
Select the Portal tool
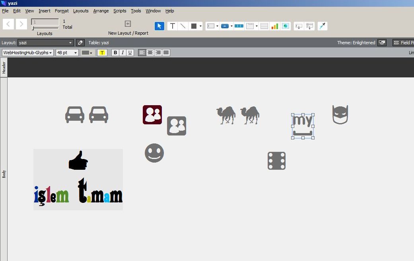coord(264,26)
